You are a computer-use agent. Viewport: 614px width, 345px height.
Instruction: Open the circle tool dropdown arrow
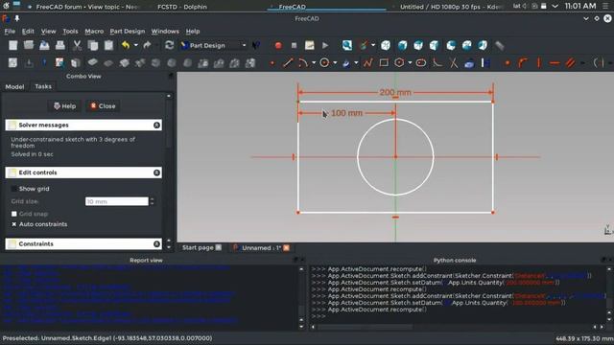pyautogui.click(x=335, y=62)
